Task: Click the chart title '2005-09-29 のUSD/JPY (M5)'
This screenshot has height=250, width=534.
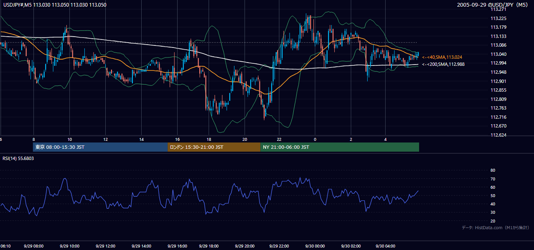Action: (493, 5)
